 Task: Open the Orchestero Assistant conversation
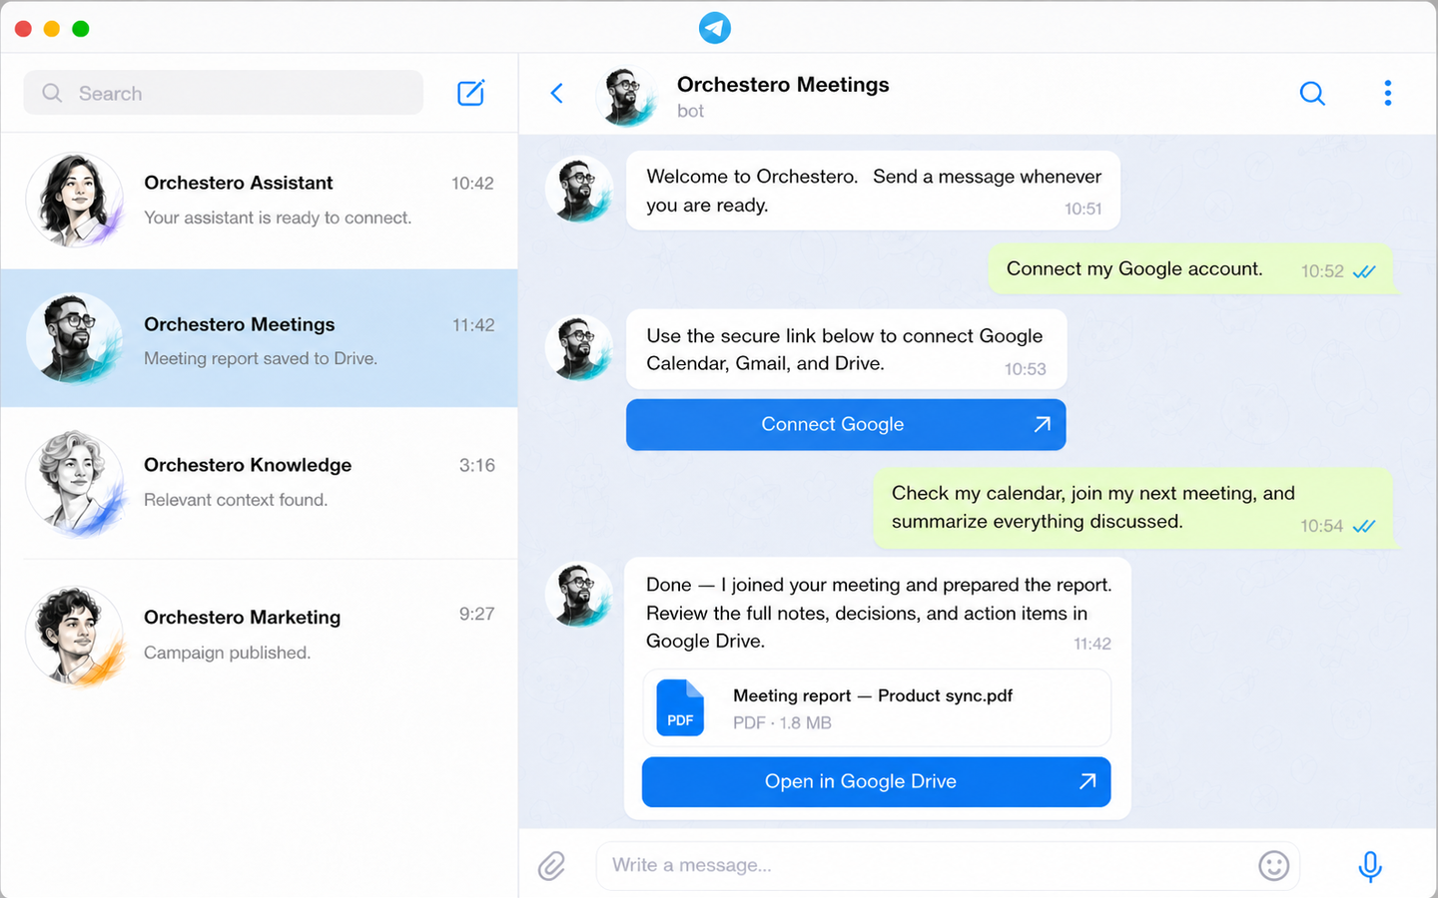click(x=260, y=201)
